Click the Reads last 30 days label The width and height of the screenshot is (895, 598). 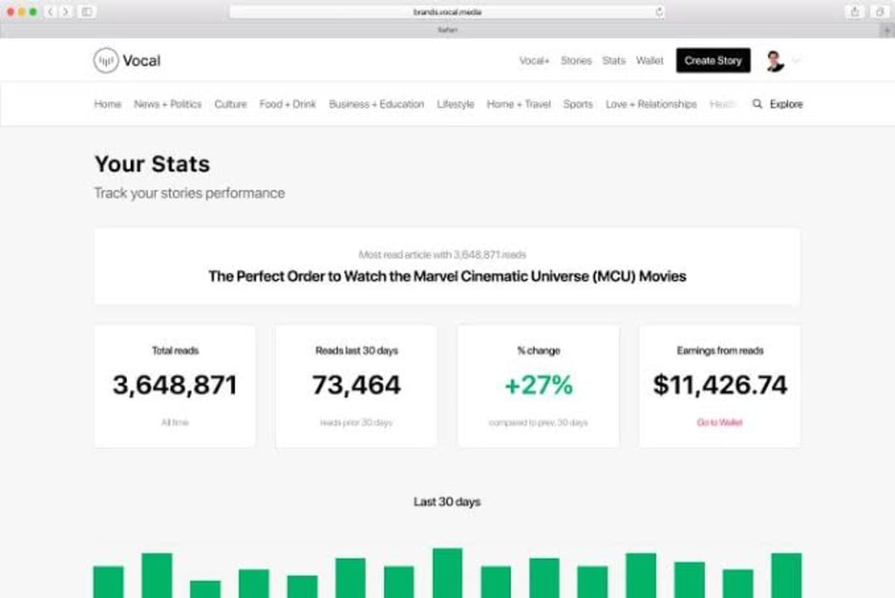[357, 351]
